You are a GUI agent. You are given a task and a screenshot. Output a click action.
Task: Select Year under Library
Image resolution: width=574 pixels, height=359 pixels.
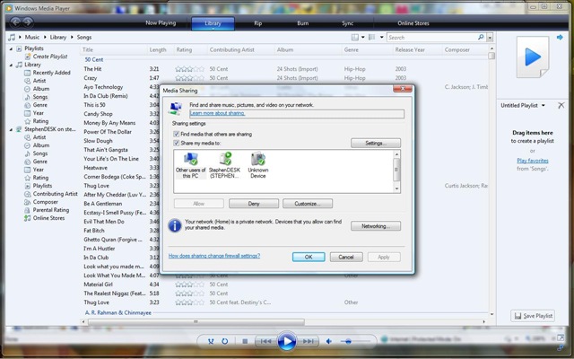coord(38,113)
